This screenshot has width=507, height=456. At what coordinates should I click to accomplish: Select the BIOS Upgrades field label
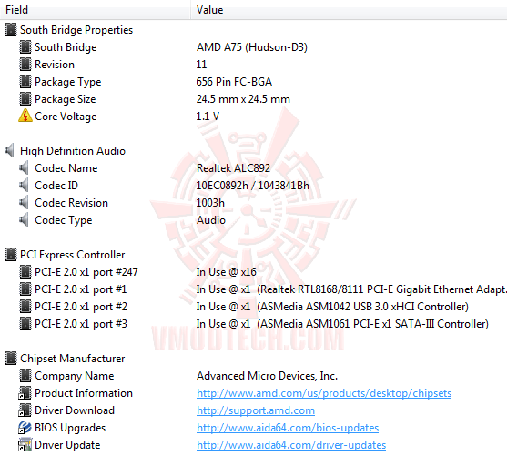coord(70,428)
